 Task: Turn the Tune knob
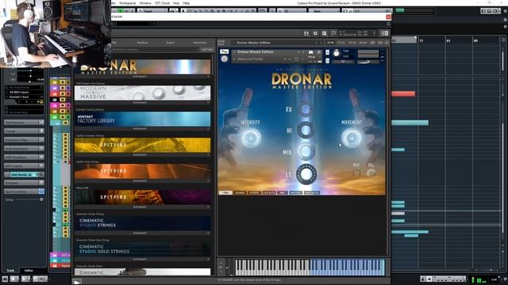[337, 54]
